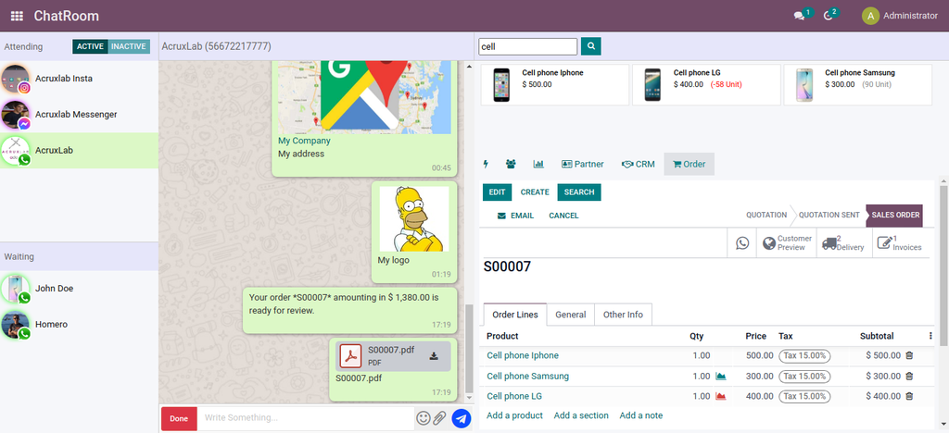The image size is (949, 433).
Task: Switch to the Other Info tab
Action: pyautogui.click(x=623, y=315)
